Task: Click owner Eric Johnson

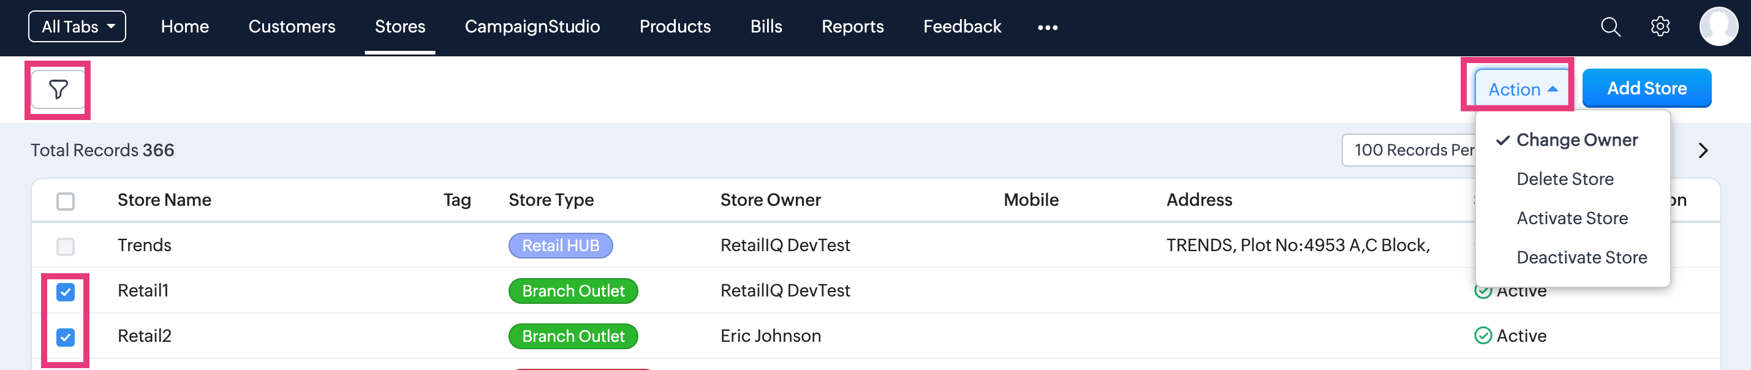Action: click(770, 336)
